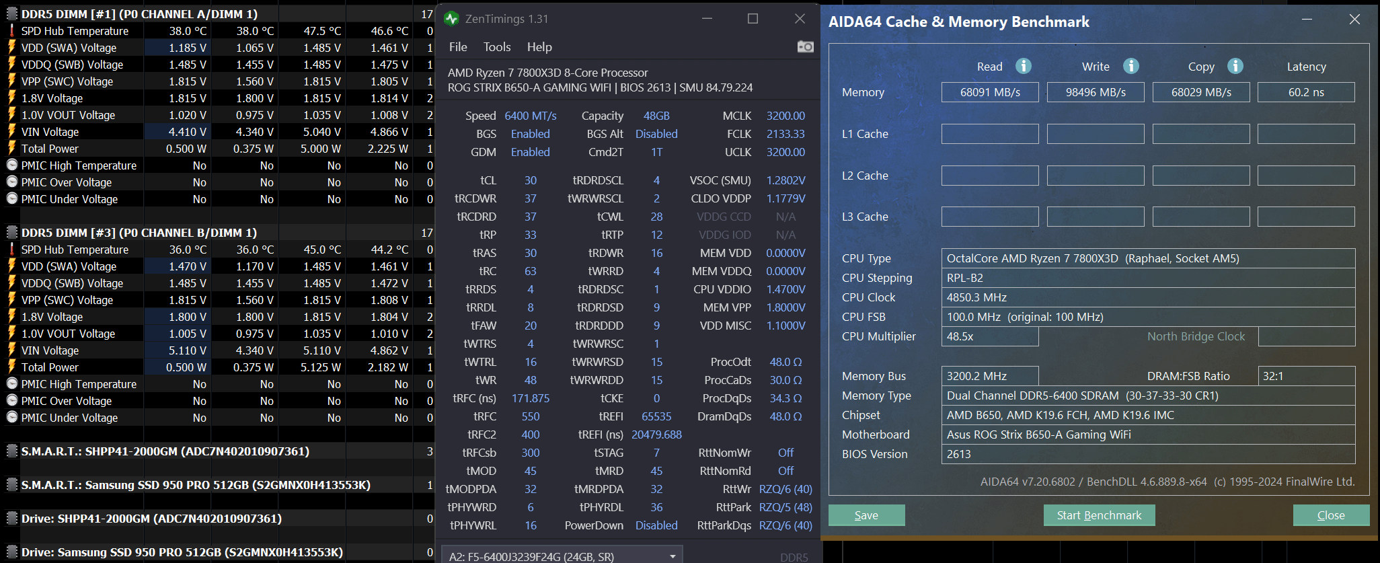Image resolution: width=1380 pixels, height=563 pixels.
Task: Click the MCLK value "3200.00" in ZenTimings
Action: tap(785, 116)
